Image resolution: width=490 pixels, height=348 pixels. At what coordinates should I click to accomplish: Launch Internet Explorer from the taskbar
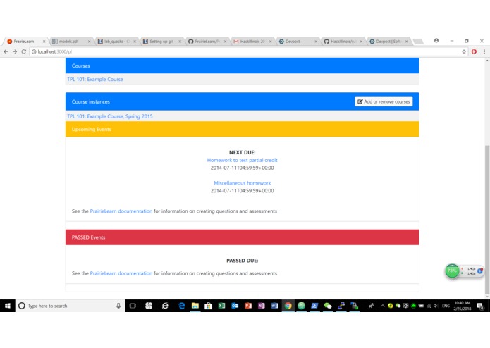(165, 306)
